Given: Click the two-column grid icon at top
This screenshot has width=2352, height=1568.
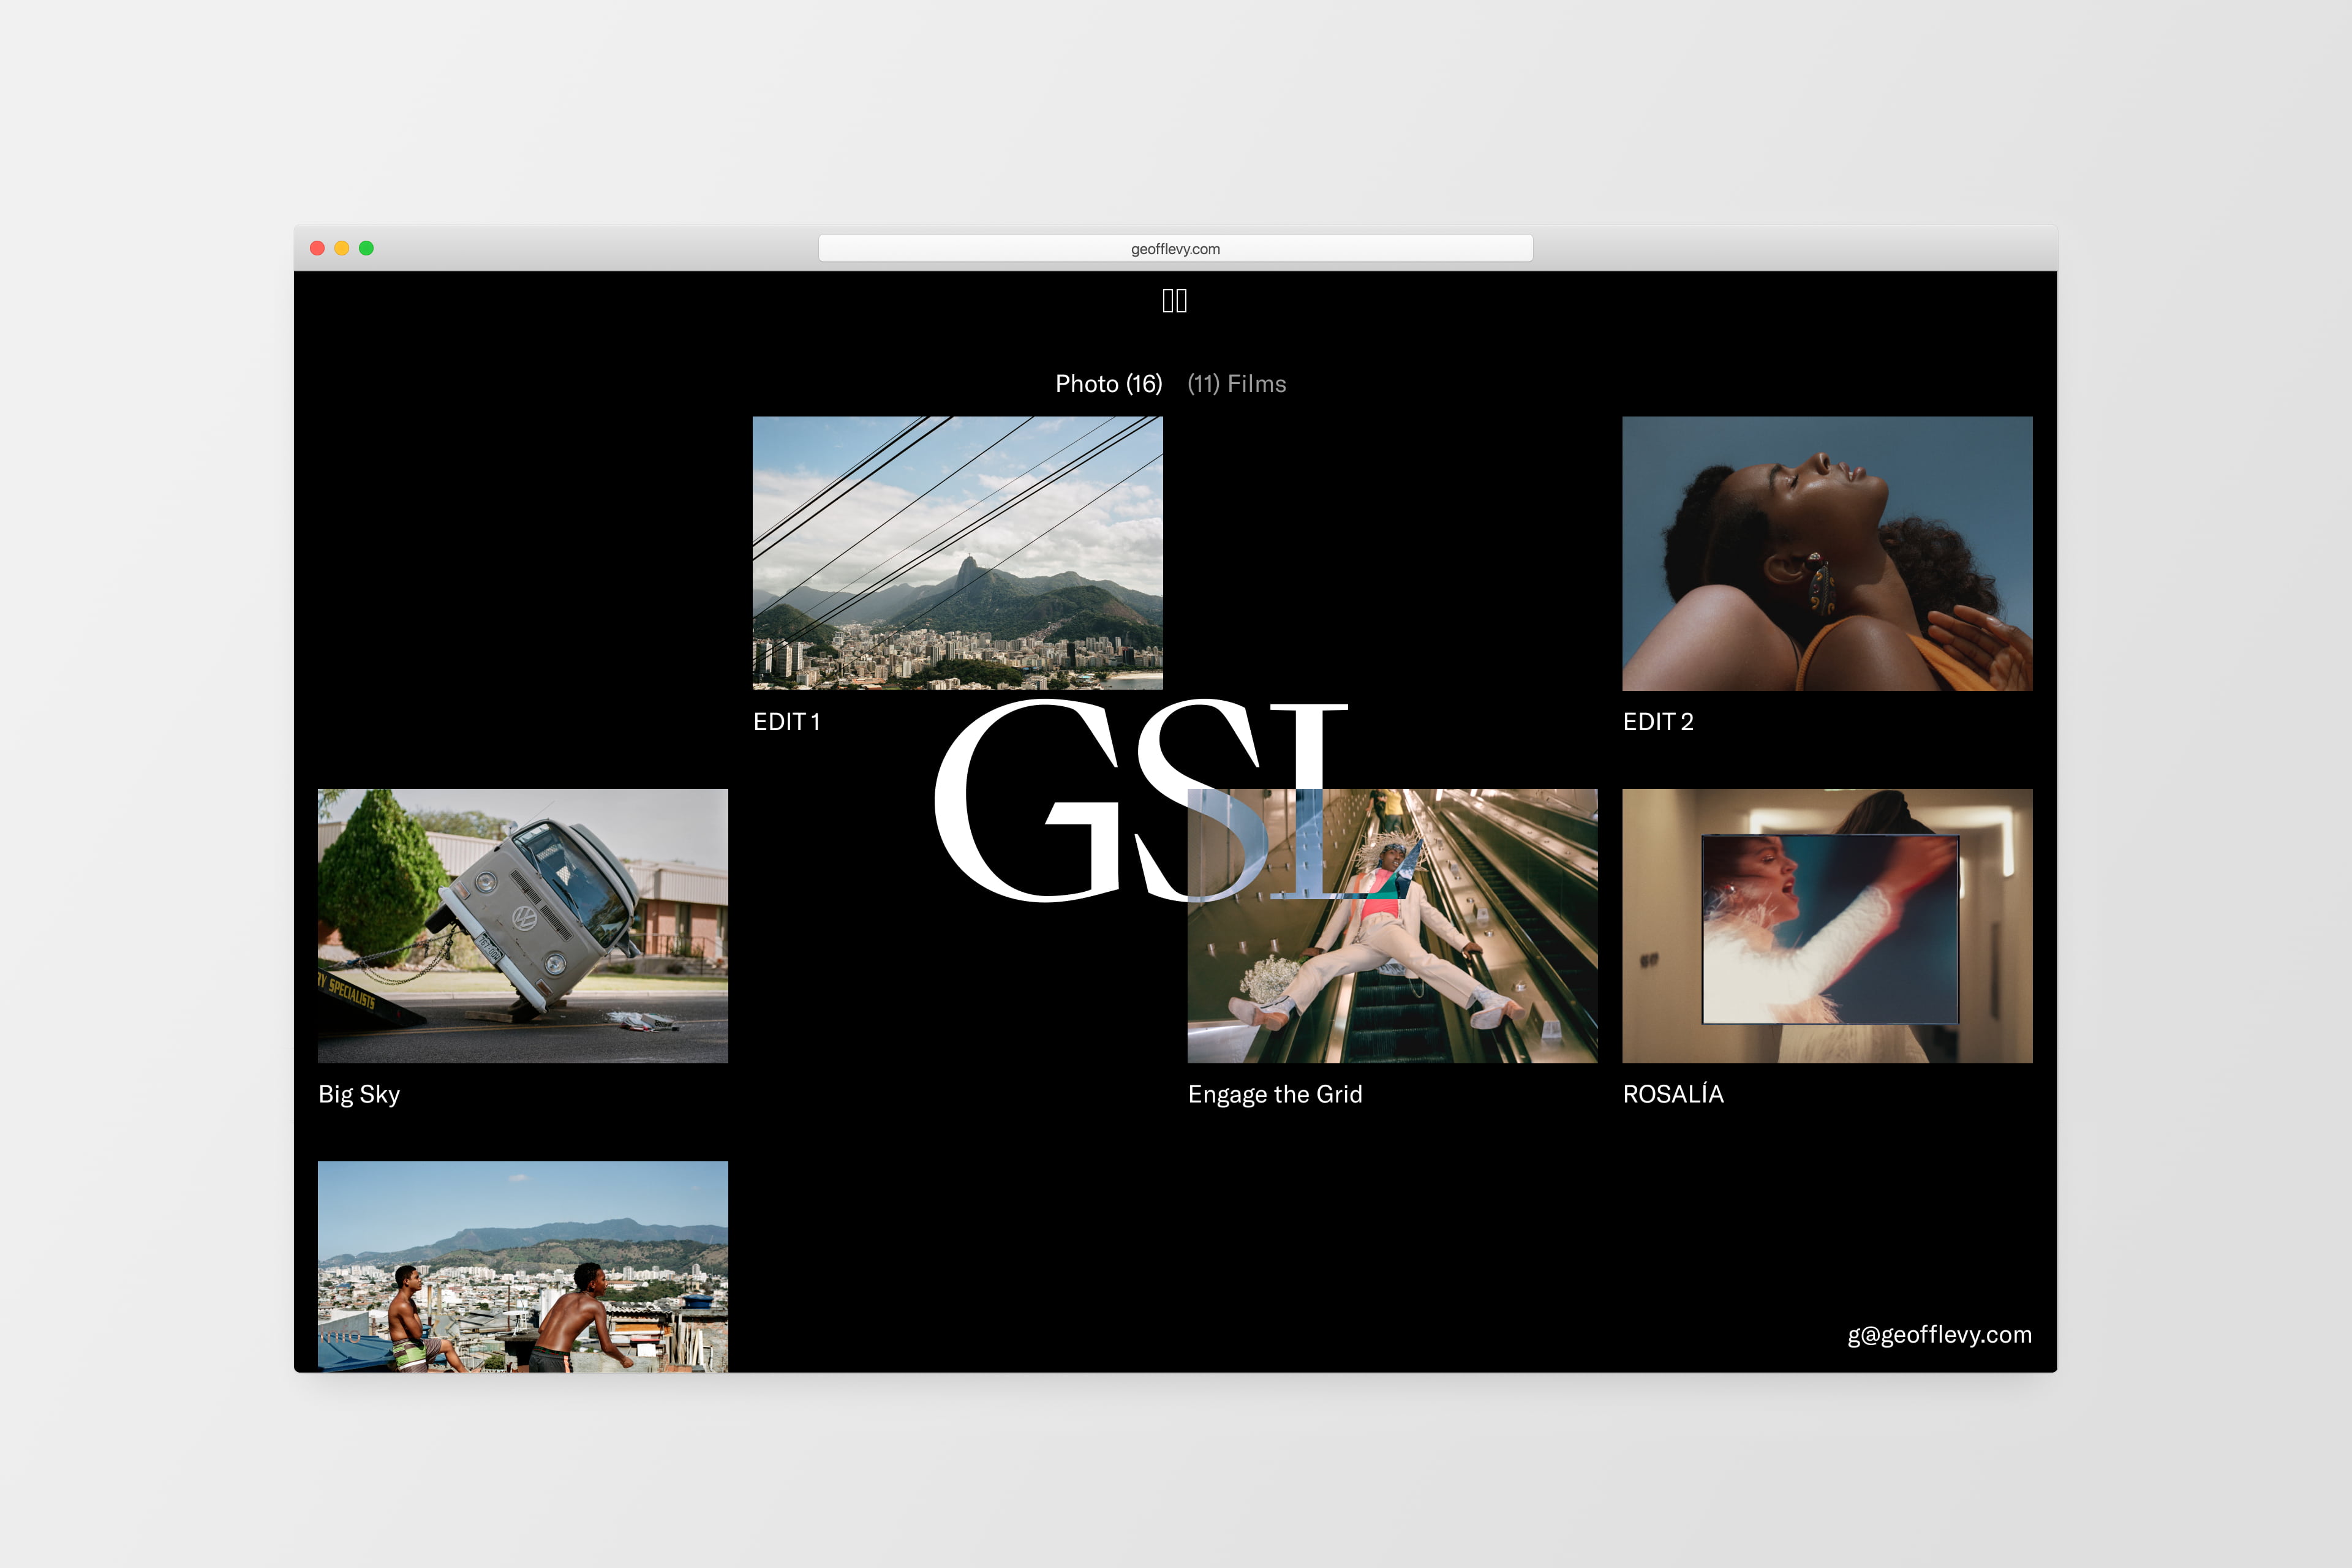Looking at the screenshot, I should click(1174, 301).
